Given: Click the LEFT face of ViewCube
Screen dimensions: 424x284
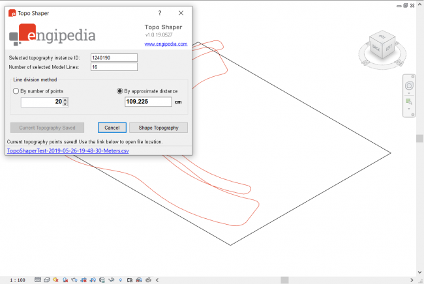Looking at the screenshot, I should click(x=389, y=48).
